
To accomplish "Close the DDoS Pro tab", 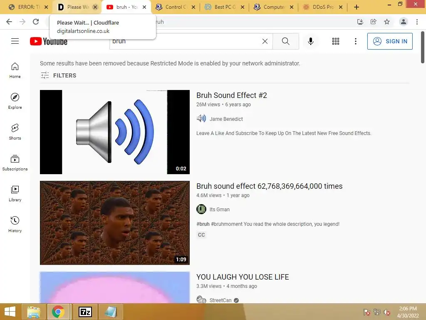I will (x=341, y=7).
